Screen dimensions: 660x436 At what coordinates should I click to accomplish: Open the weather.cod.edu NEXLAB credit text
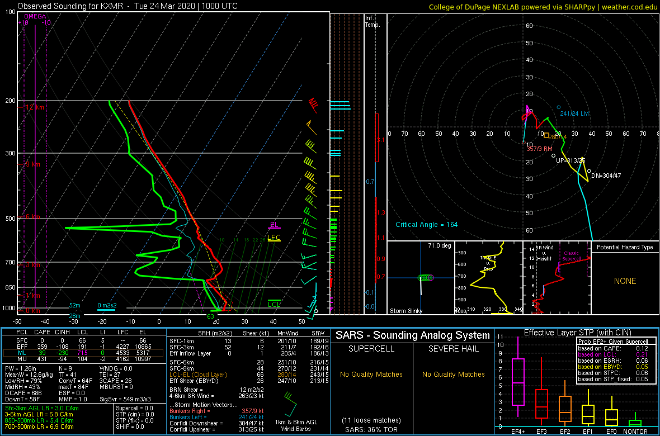(x=543, y=7)
